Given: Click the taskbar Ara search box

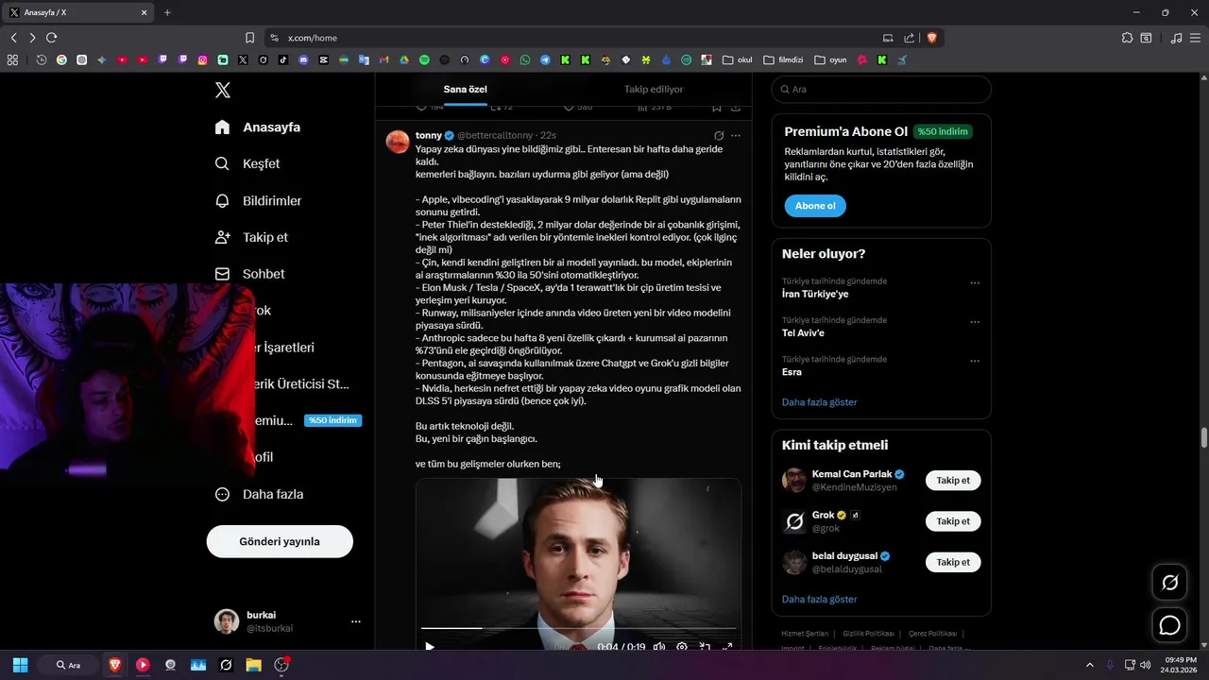Looking at the screenshot, I should tap(69, 665).
